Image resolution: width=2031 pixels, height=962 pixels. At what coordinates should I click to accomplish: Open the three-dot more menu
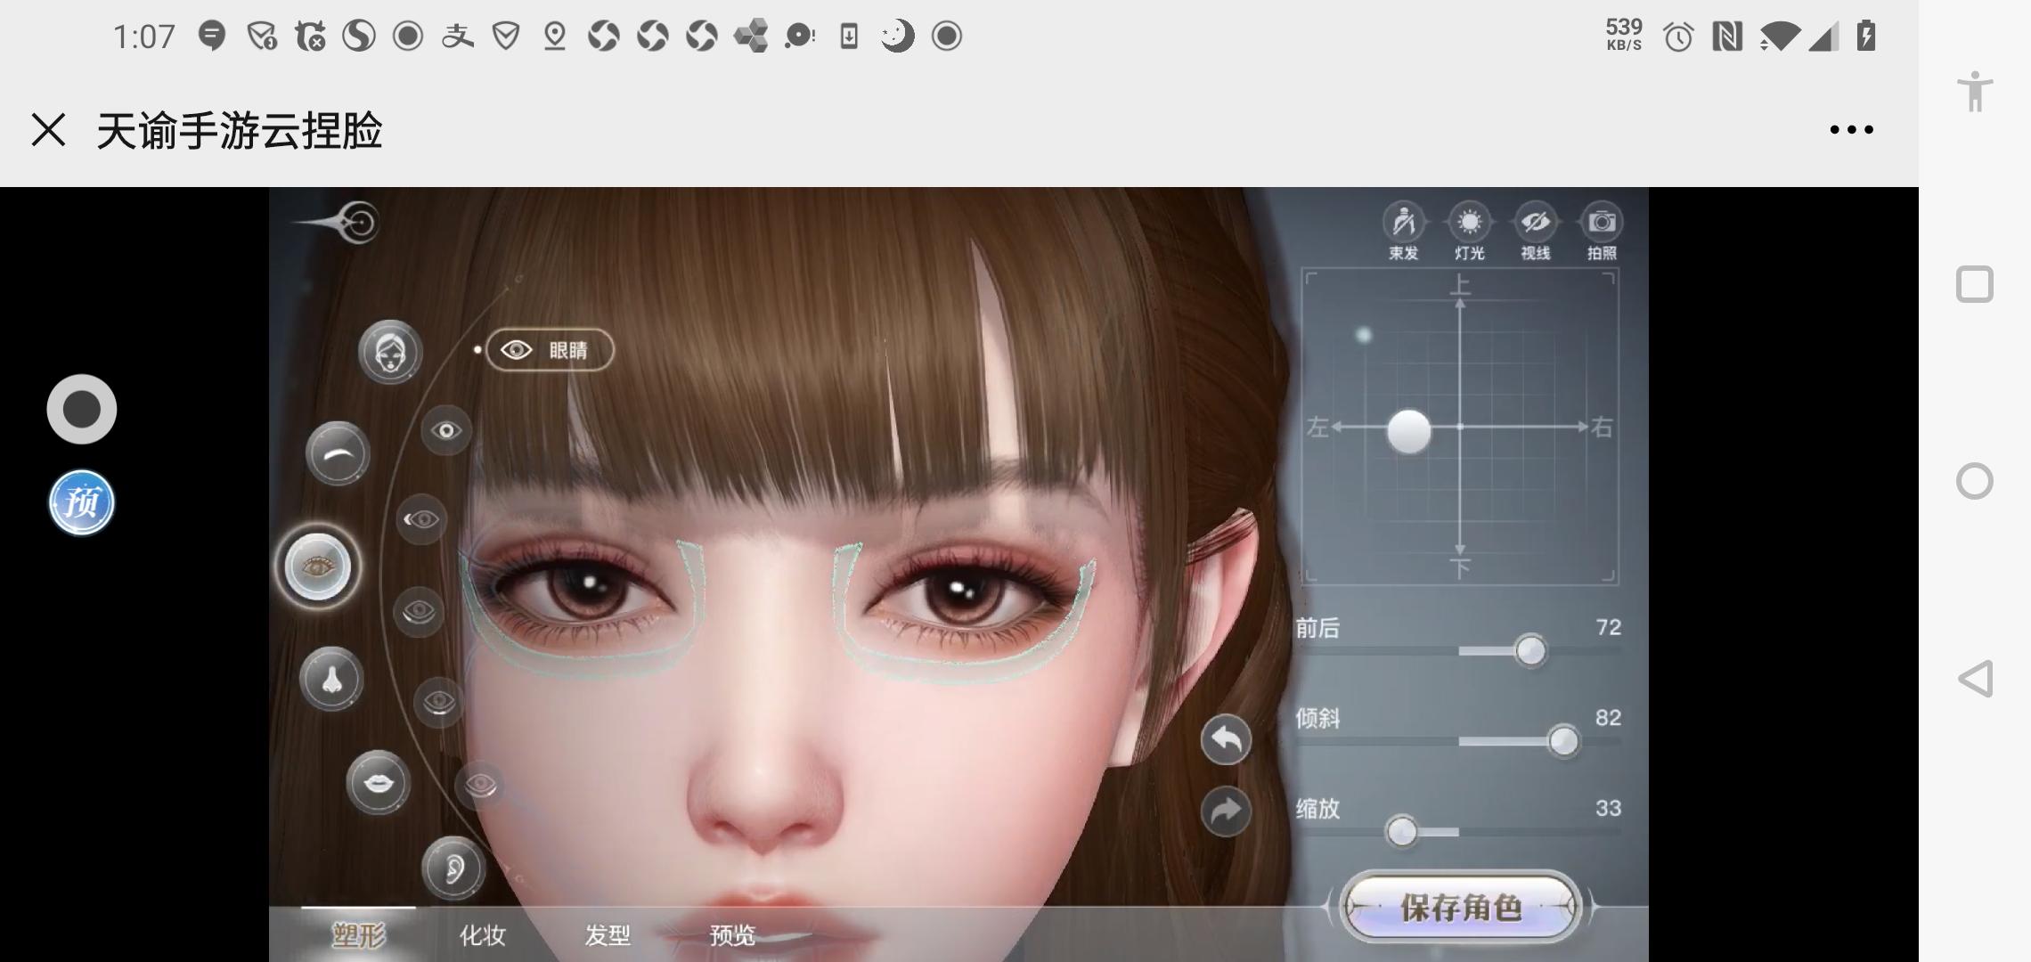(1852, 130)
